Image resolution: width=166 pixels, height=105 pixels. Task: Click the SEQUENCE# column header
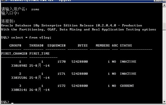coord(56,46)
